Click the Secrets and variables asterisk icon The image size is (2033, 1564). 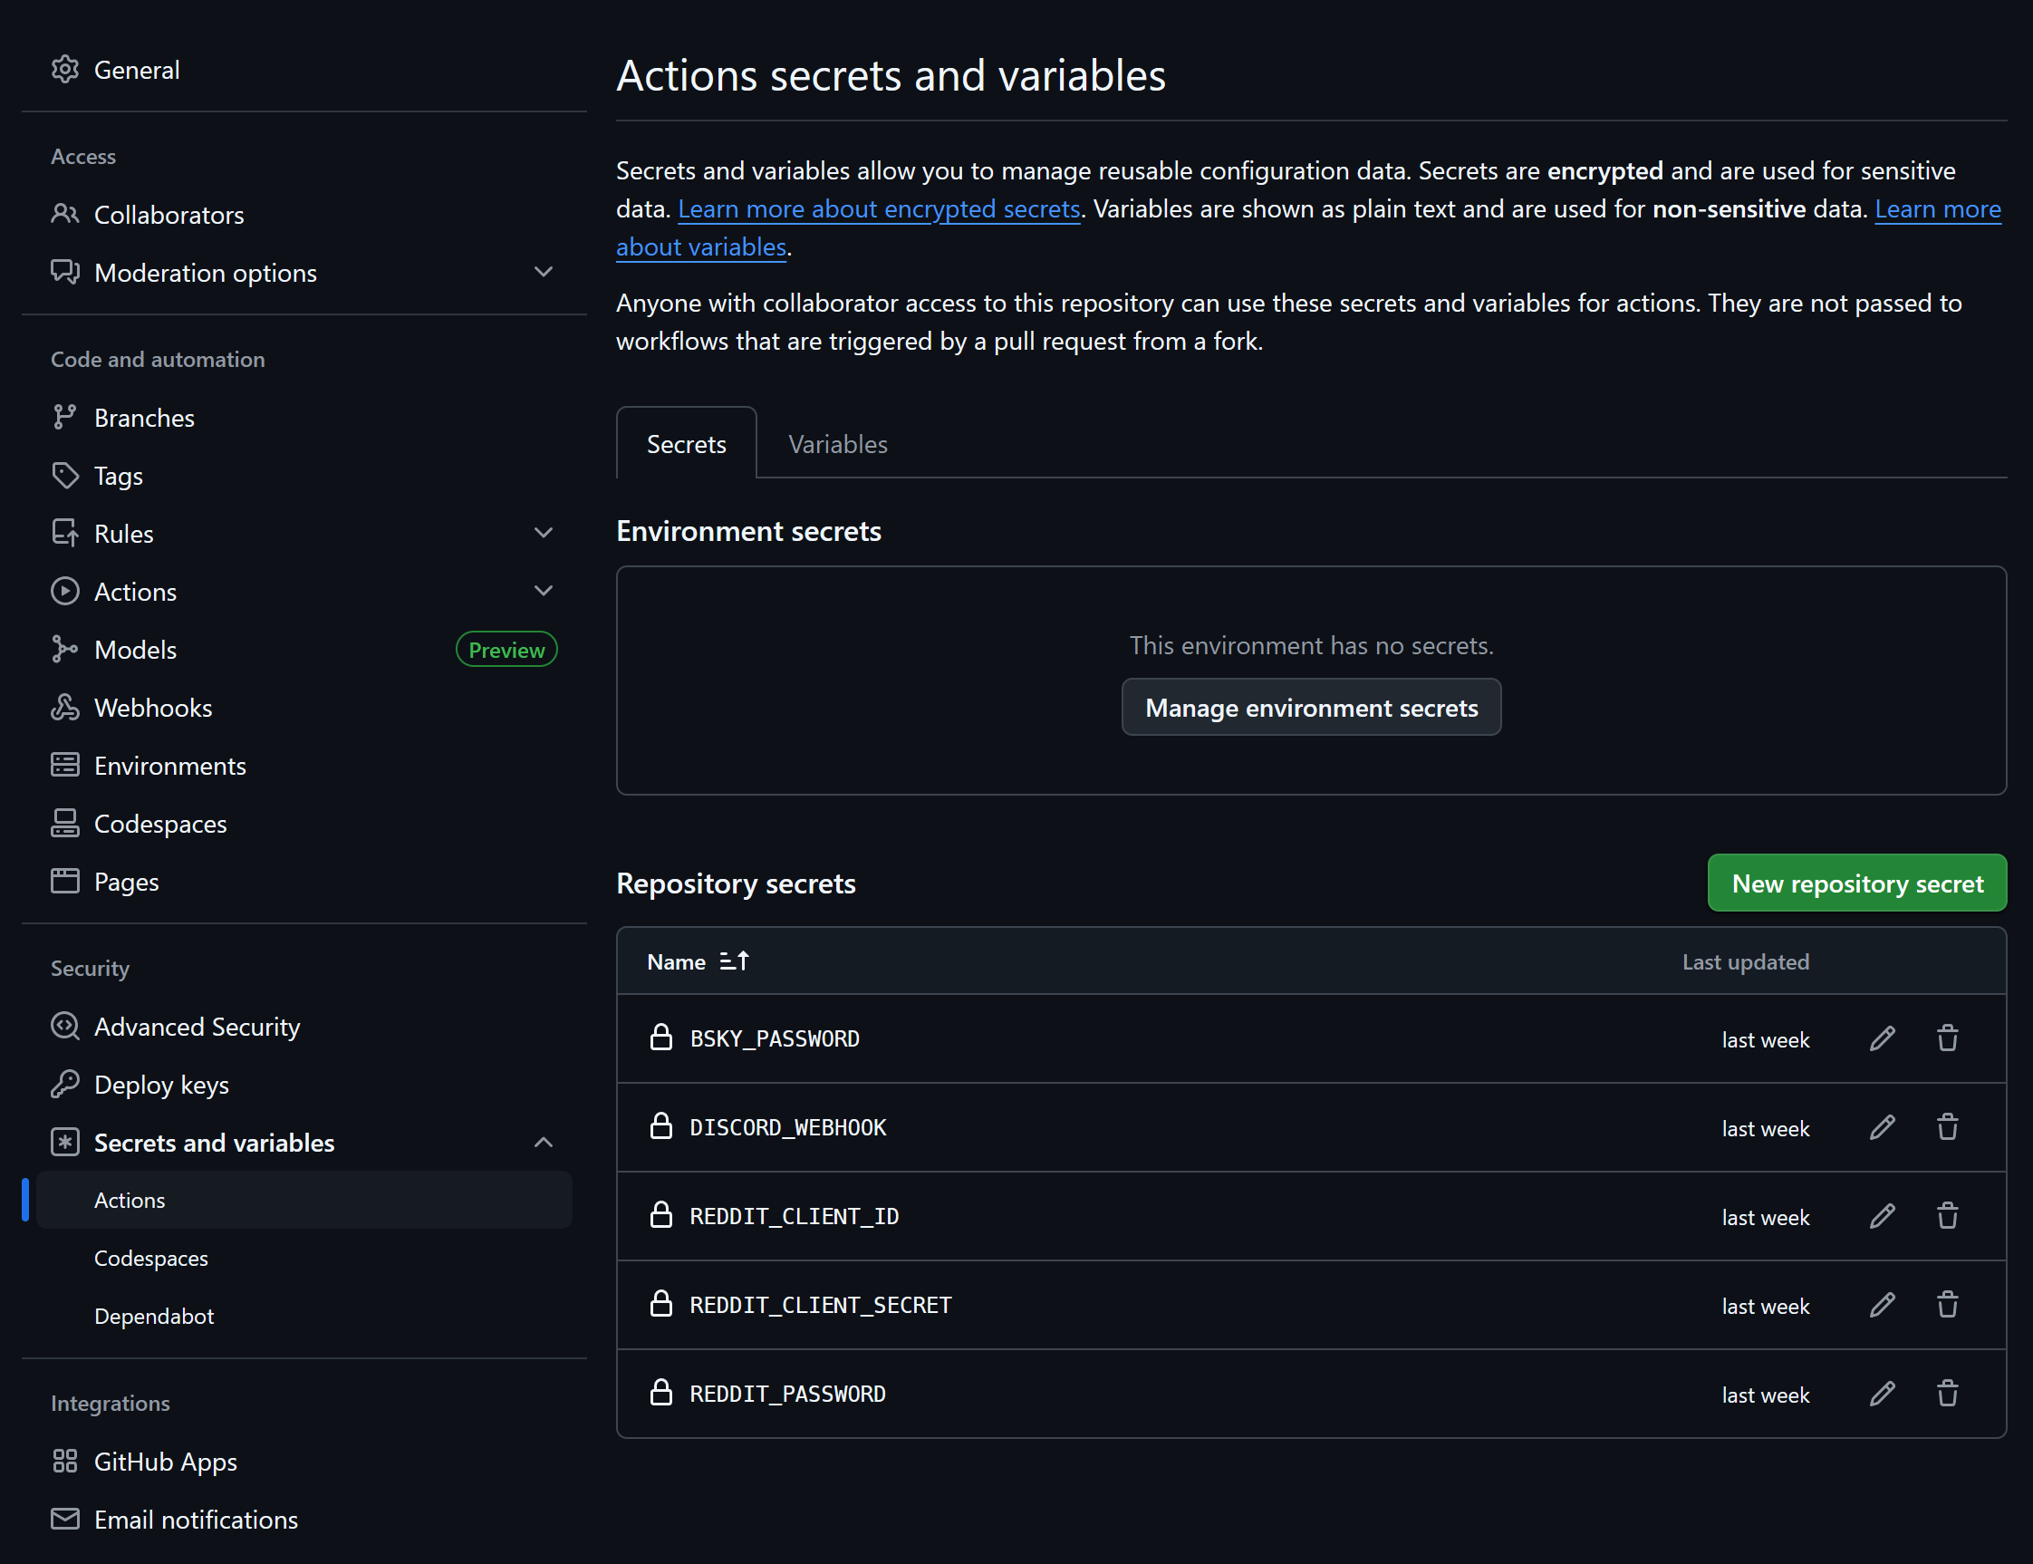point(65,1143)
